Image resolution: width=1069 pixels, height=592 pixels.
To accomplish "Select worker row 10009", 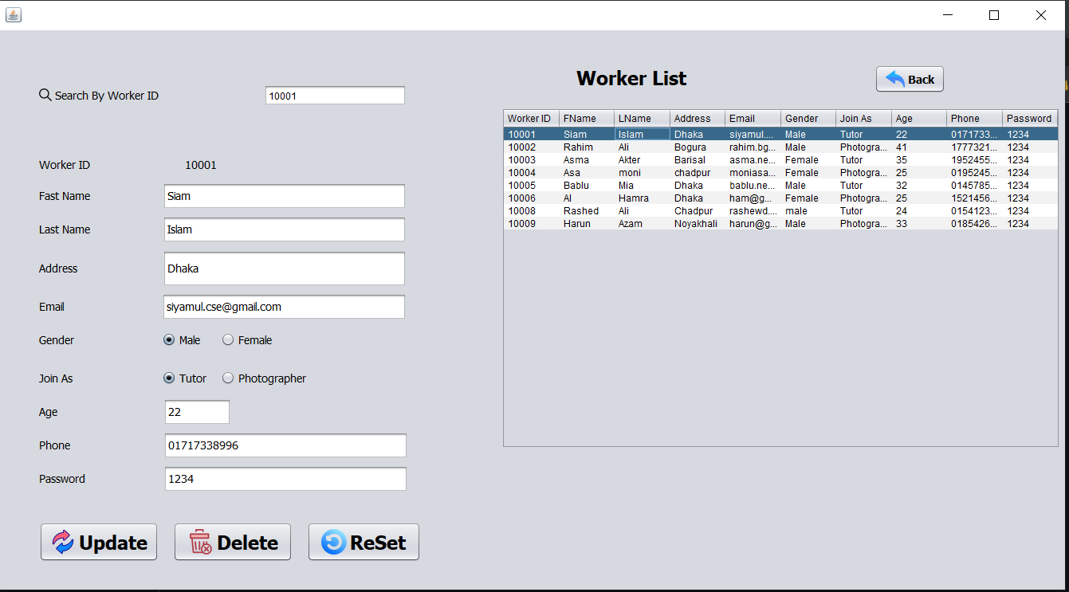I will pos(780,224).
